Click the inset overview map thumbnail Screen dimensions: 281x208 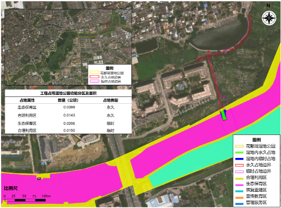pos(68,47)
